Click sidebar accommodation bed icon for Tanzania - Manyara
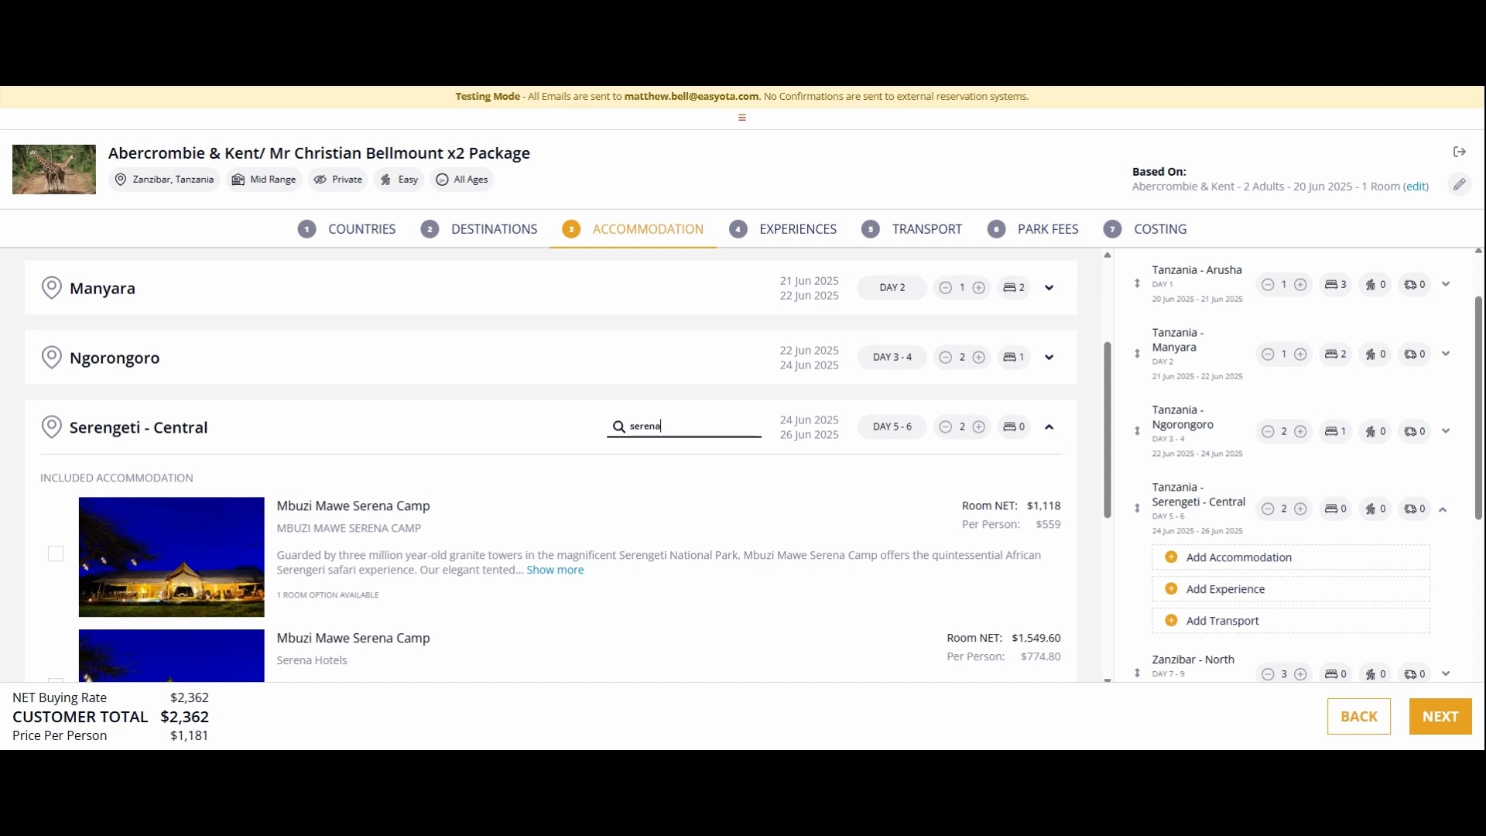The image size is (1486, 836). point(1331,355)
